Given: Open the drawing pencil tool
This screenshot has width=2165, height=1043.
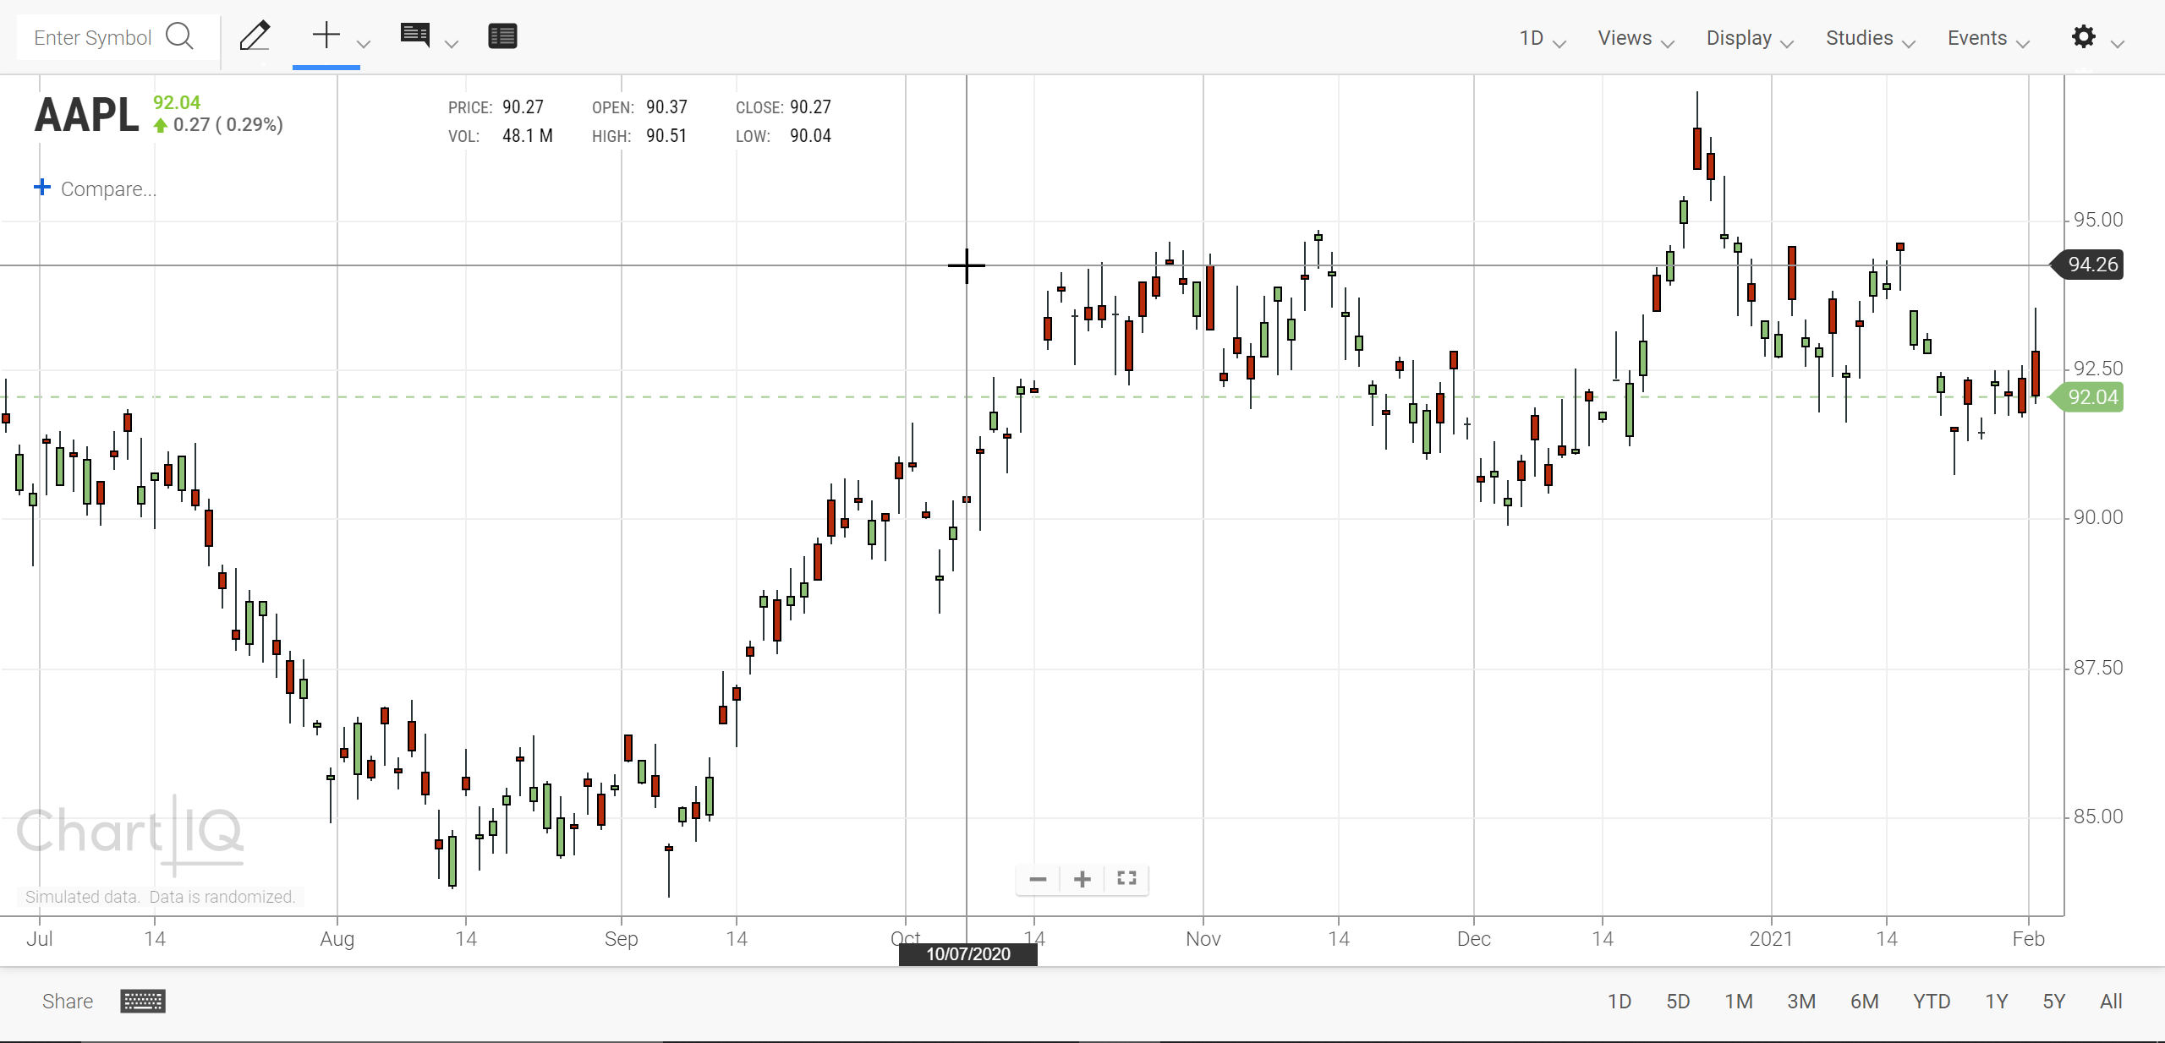Looking at the screenshot, I should pyautogui.click(x=255, y=36).
